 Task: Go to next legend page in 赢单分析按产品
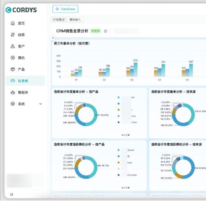[129, 135]
